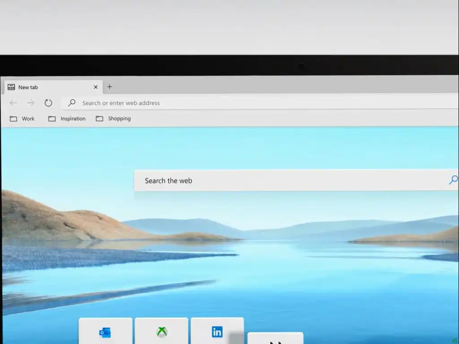Open the Outlook quick link tile
The height and width of the screenshot is (344, 459).
coord(105,331)
